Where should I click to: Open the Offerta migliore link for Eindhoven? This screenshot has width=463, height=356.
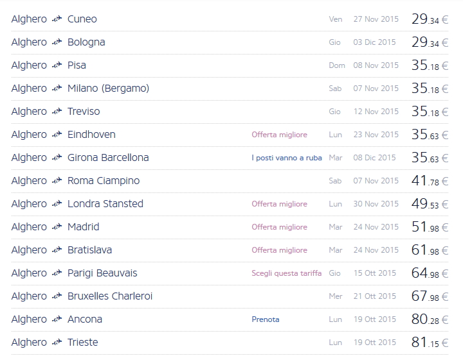coord(279,135)
